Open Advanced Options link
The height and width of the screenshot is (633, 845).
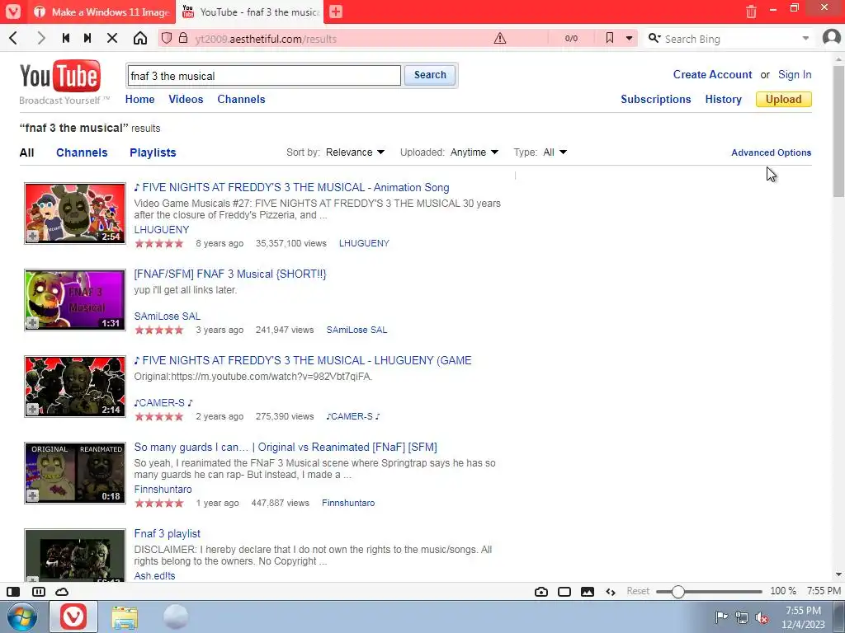(771, 152)
